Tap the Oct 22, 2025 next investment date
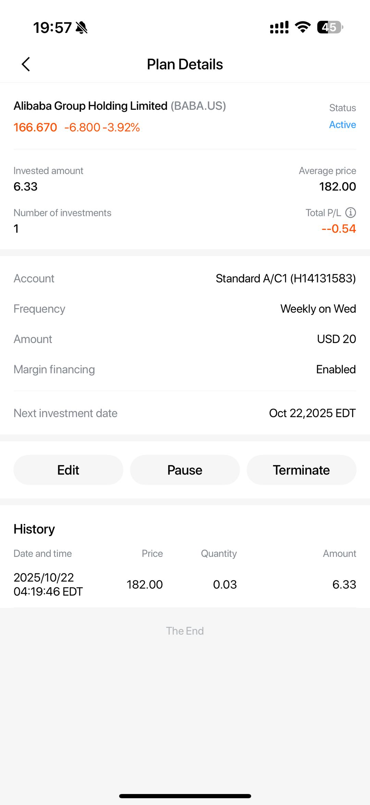Screen dimensions: 370x805 click(x=312, y=413)
